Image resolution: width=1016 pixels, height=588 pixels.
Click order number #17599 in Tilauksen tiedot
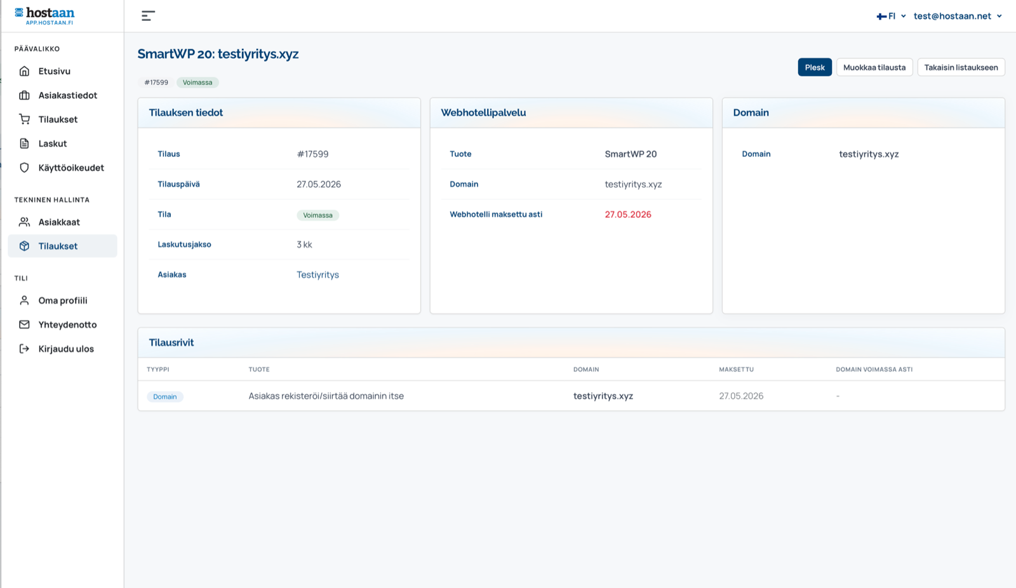tap(312, 154)
